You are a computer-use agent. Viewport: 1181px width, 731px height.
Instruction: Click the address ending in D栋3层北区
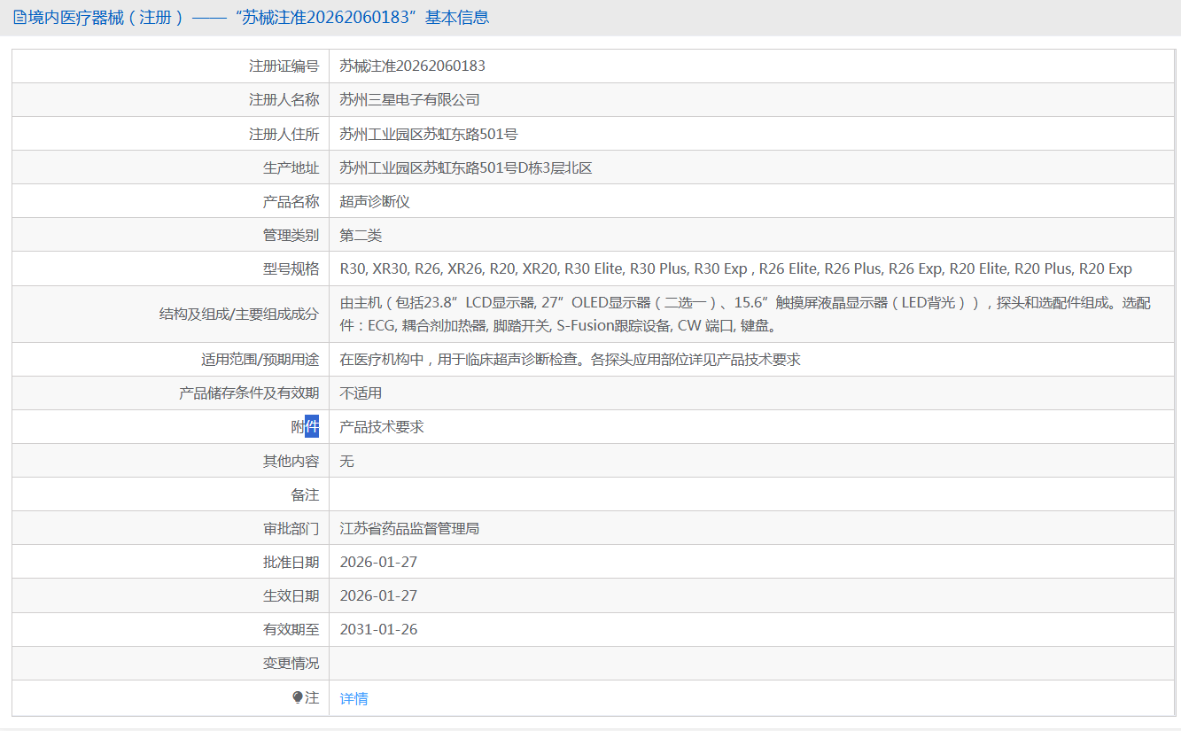coord(466,167)
